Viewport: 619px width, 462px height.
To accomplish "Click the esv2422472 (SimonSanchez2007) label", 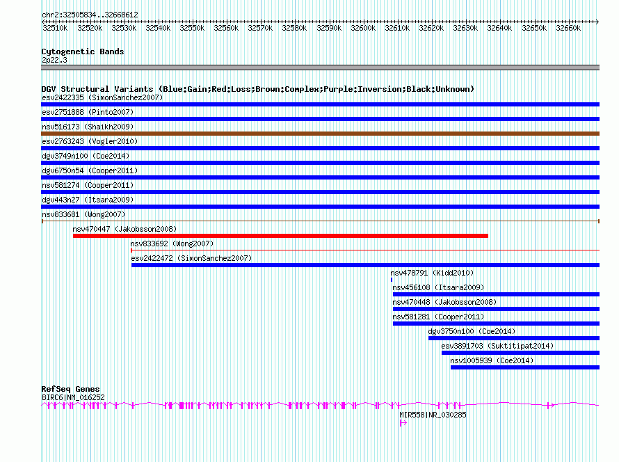I will (x=191, y=258).
